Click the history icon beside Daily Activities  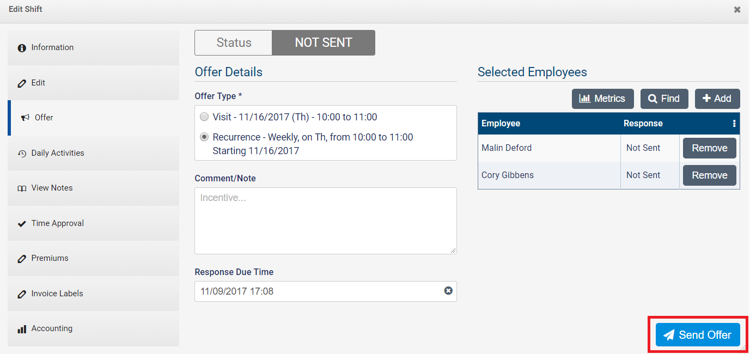[22, 154]
